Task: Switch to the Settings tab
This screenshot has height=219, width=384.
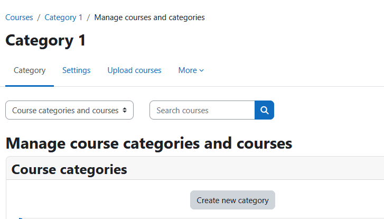Action: tap(77, 70)
